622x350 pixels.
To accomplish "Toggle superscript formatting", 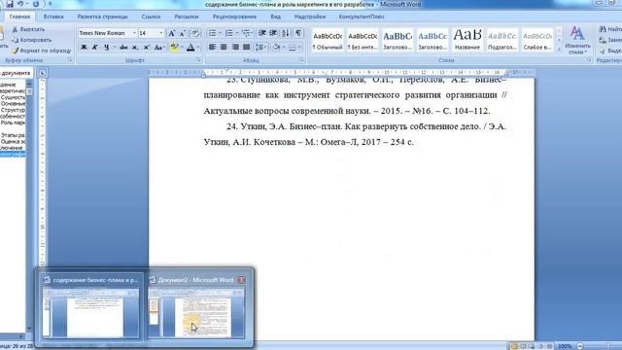I will point(147,48).
